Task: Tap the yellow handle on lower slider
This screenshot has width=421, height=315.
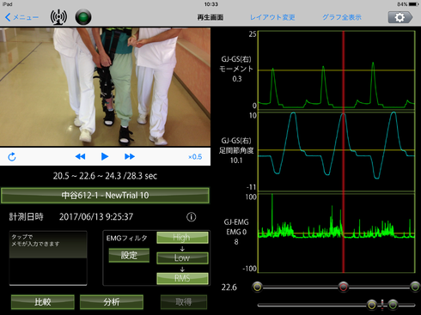Action: (372, 305)
